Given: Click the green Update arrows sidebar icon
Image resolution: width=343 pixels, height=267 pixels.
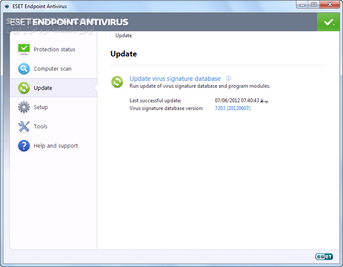Looking at the screenshot, I should pos(24,88).
